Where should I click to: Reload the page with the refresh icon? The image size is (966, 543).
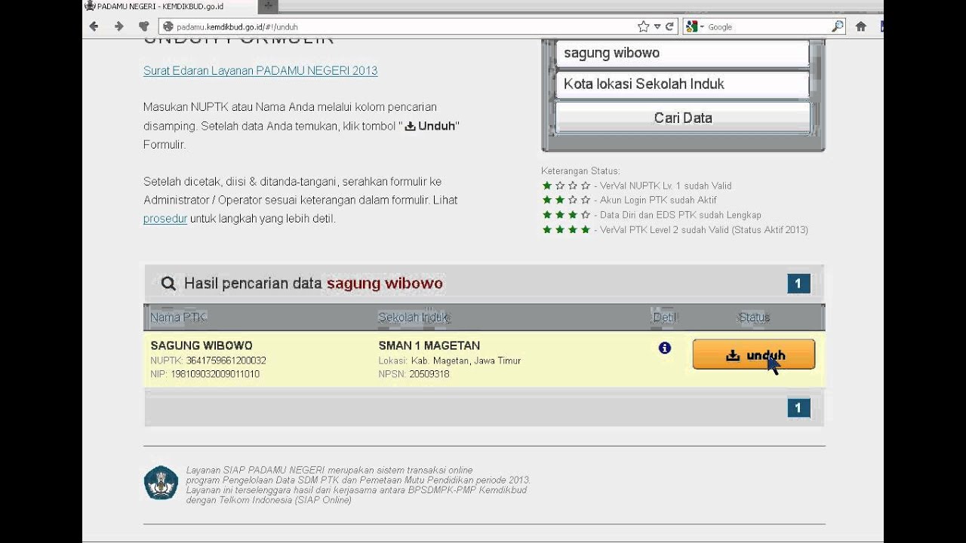pyautogui.click(x=669, y=26)
